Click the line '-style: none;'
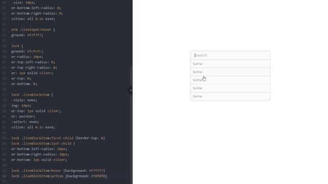The height and width of the screenshot is (184, 328). 24,100
